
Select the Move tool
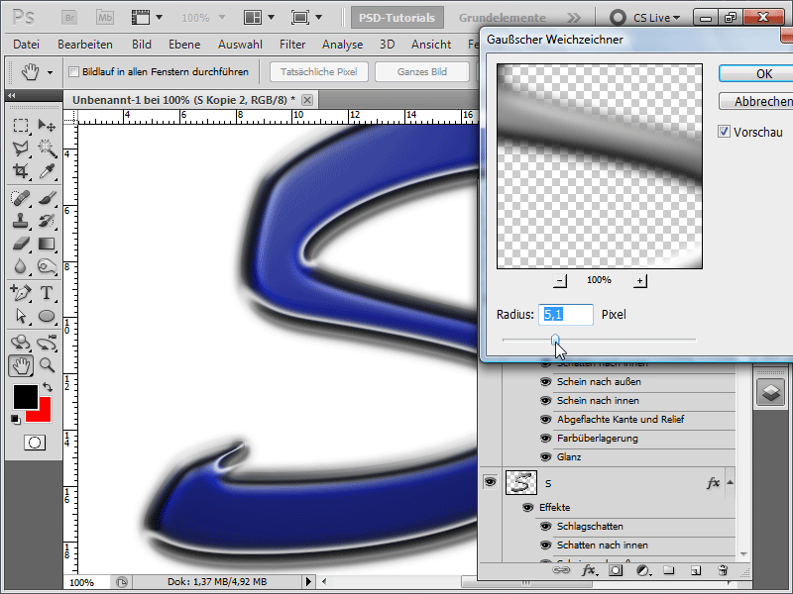[47, 125]
